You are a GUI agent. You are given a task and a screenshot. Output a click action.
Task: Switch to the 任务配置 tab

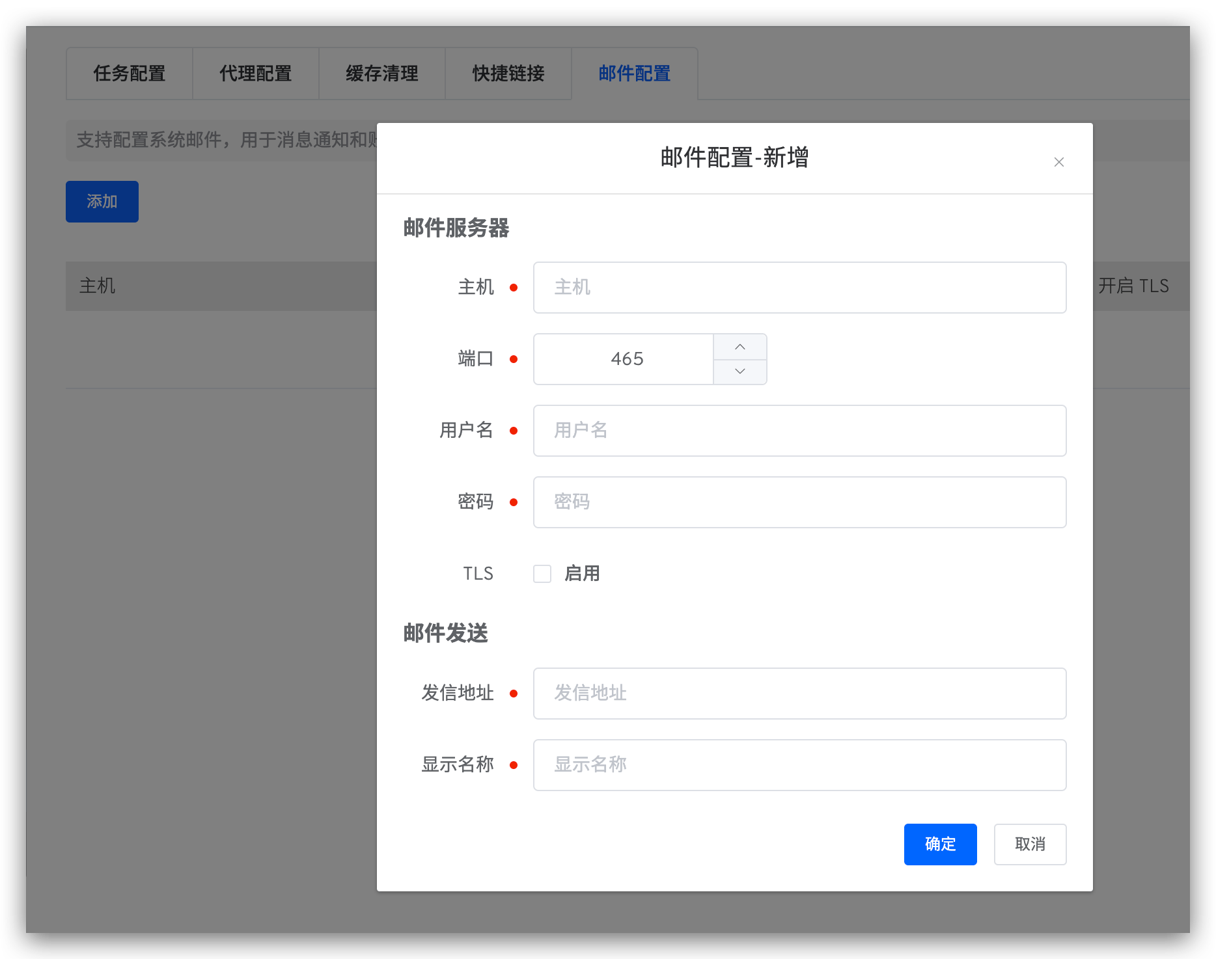click(129, 74)
